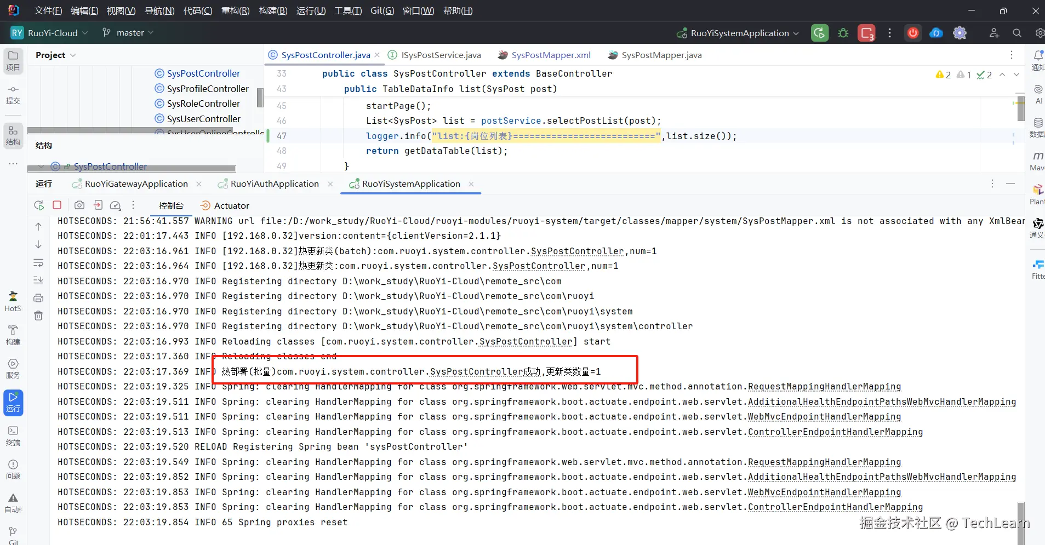Open SysPostController link in the Reloading classes line

(x=526, y=341)
